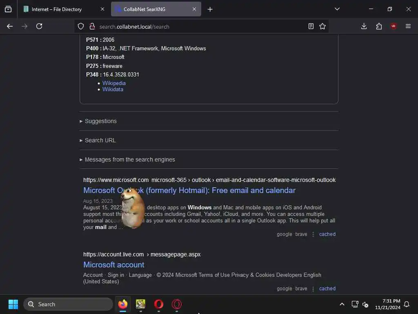
Task: Switch to CollabNet SearXNG tab
Action: click(156, 9)
